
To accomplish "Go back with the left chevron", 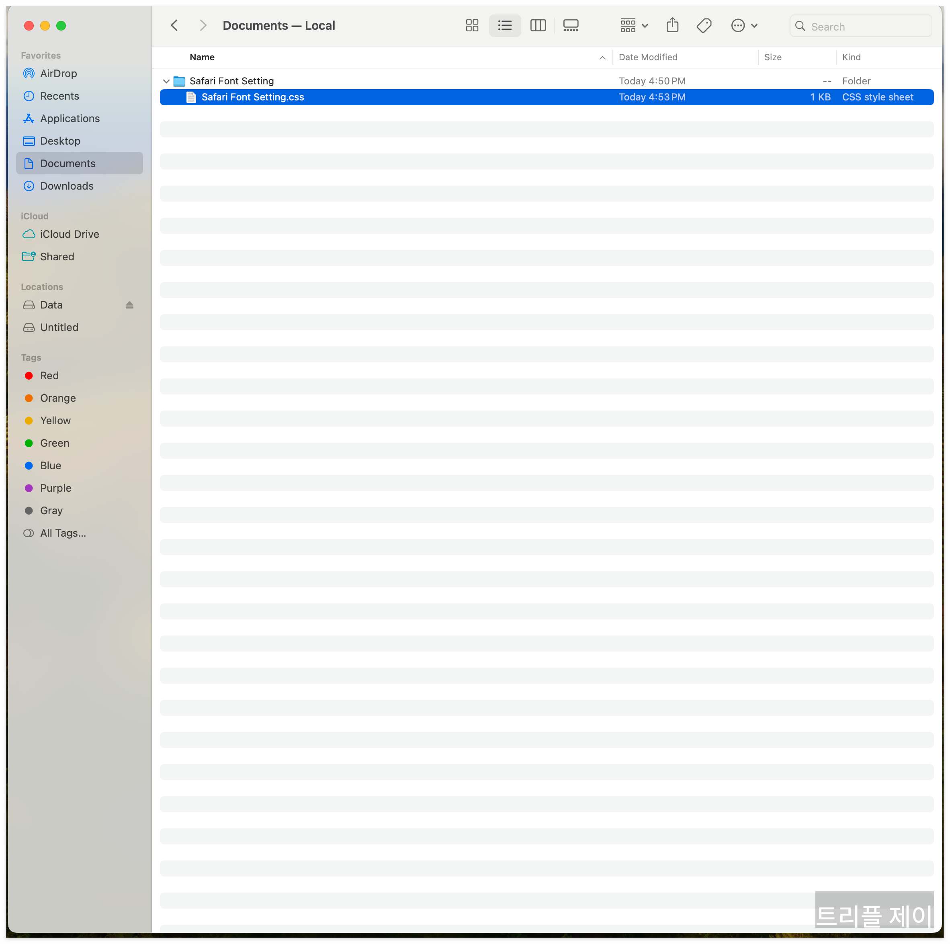I will click(x=174, y=26).
